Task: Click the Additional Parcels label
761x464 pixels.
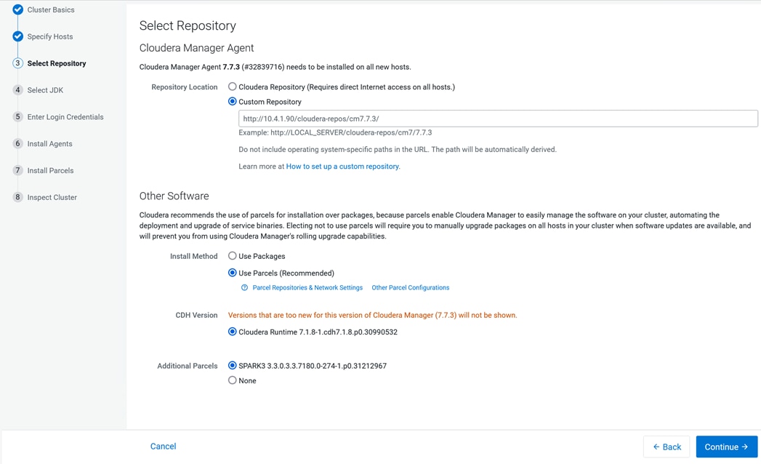Action: (188, 366)
